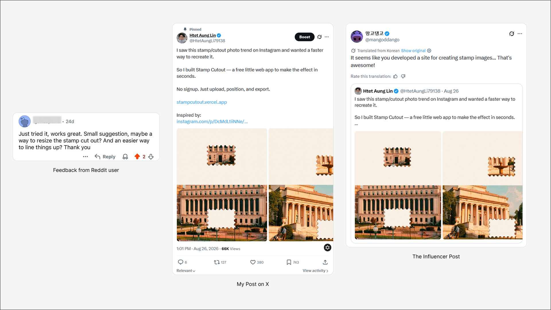Image resolution: width=551 pixels, height=310 pixels.
Task: Open View activity link
Action: [x=315, y=271]
